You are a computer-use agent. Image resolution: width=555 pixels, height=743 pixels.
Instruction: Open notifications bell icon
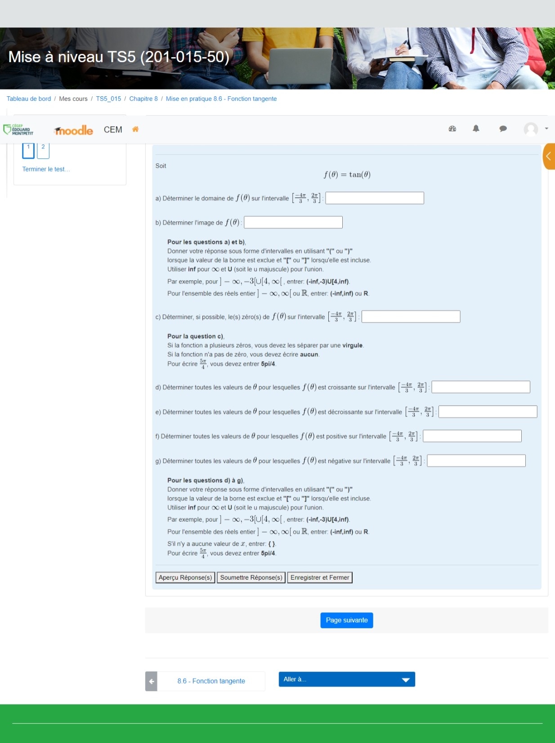[x=476, y=129]
